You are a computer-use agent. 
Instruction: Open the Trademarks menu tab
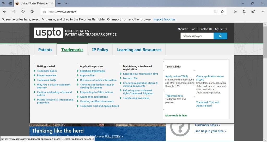[72, 50]
